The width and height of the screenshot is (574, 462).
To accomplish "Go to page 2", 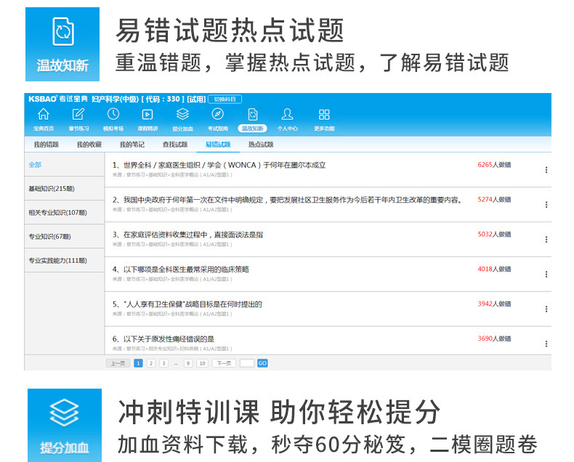I will [151, 363].
